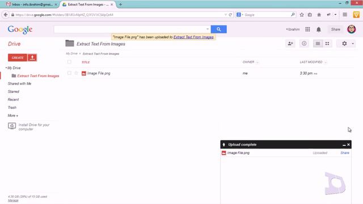Click the red Create button
The image size is (363, 204).
click(x=18, y=58)
